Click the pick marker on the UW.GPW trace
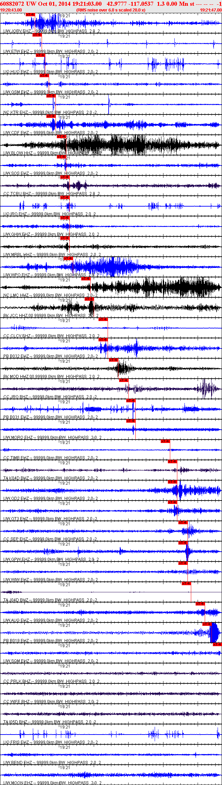This screenshot has height=785, width=222. click(183, 543)
